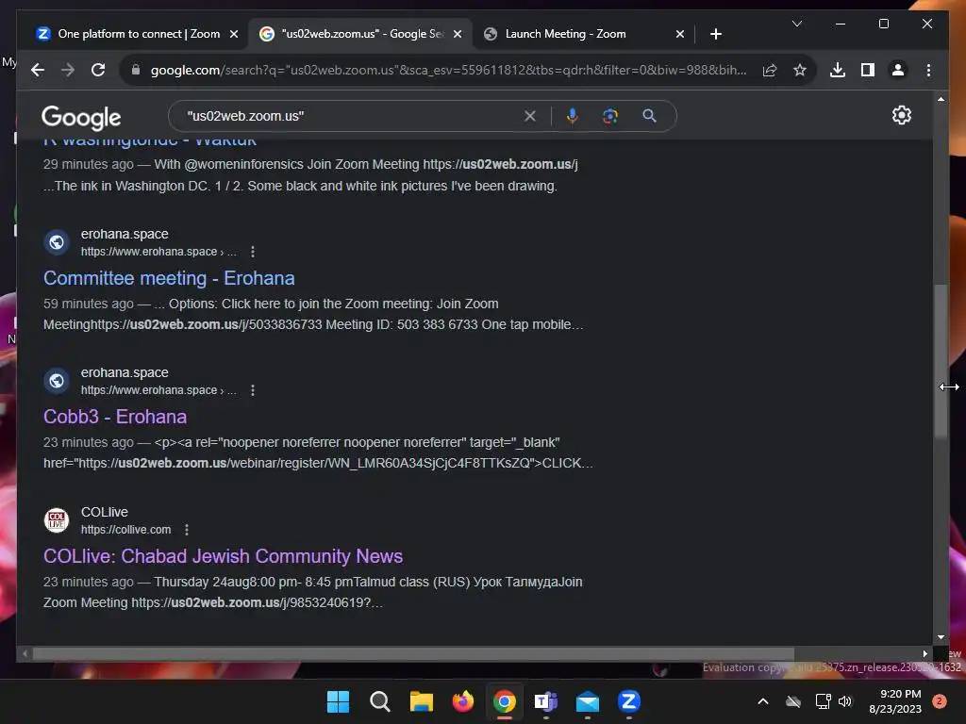Image resolution: width=966 pixels, height=724 pixels.
Task: Click the vertical scrollbar thumb
Action: click(941, 361)
